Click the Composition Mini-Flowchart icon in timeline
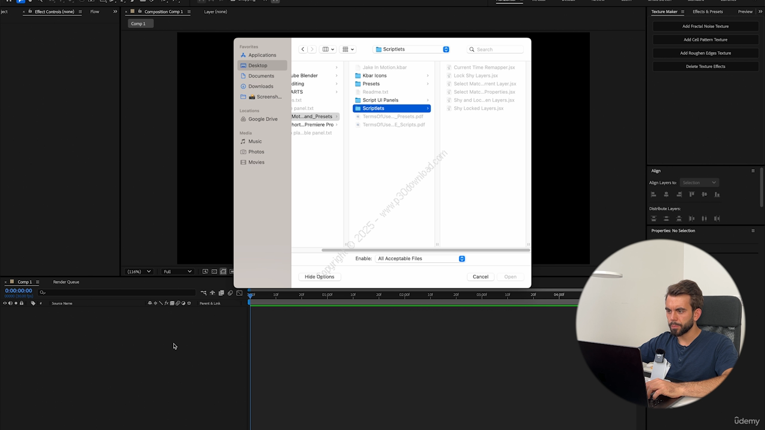This screenshot has height=430, width=765. 204,293
